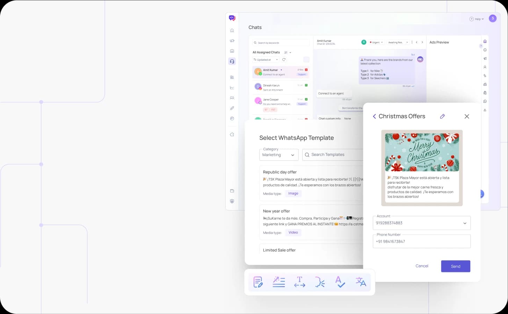508x314 pixels.
Task: Select the text expand icon with arrows
Action: (x=299, y=282)
